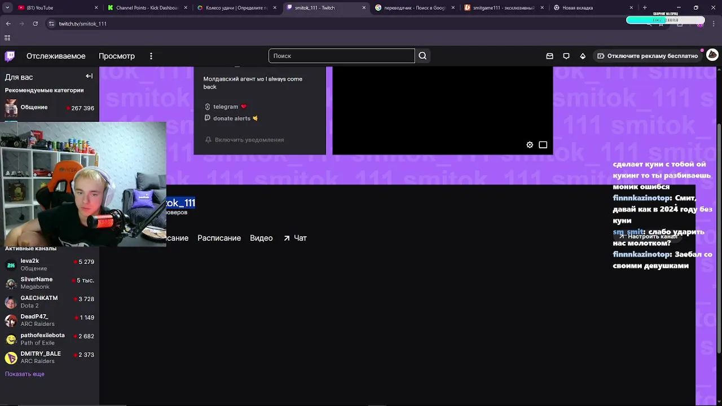722x406 pixels.
Task: Go back in the browser
Action: (8, 24)
